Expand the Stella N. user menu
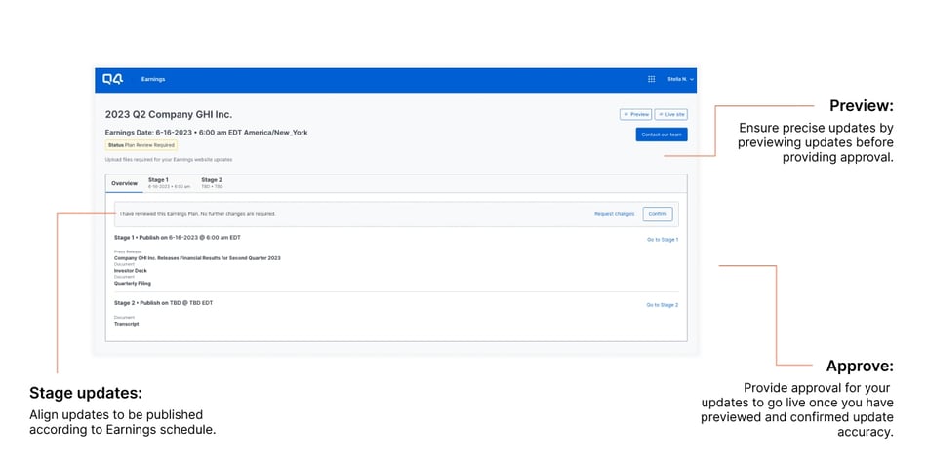 click(x=680, y=79)
